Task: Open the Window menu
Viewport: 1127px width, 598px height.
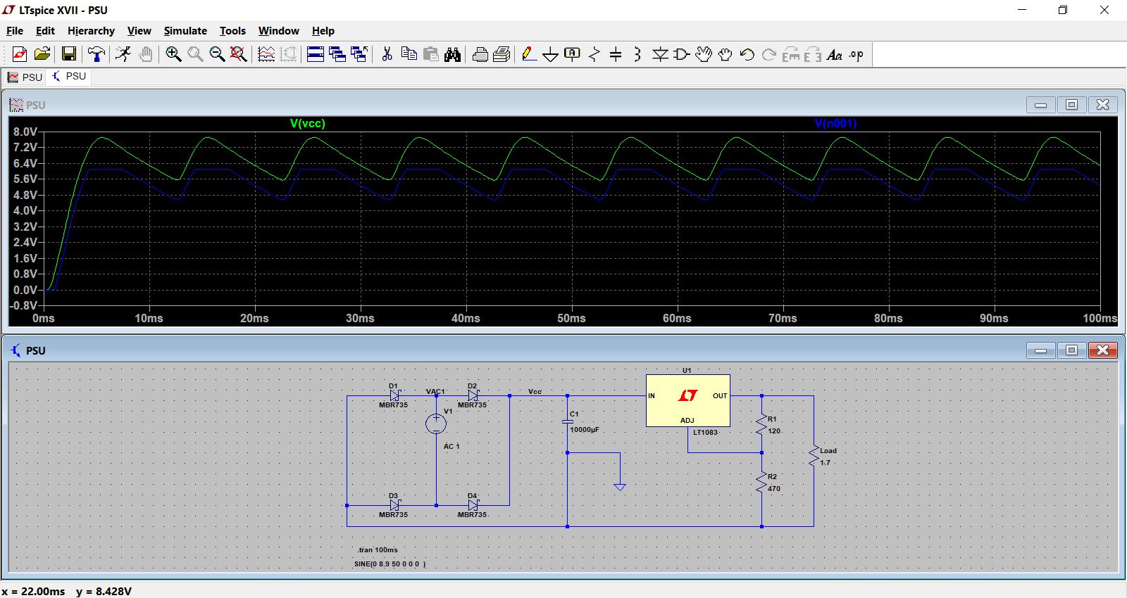Action: coord(278,31)
